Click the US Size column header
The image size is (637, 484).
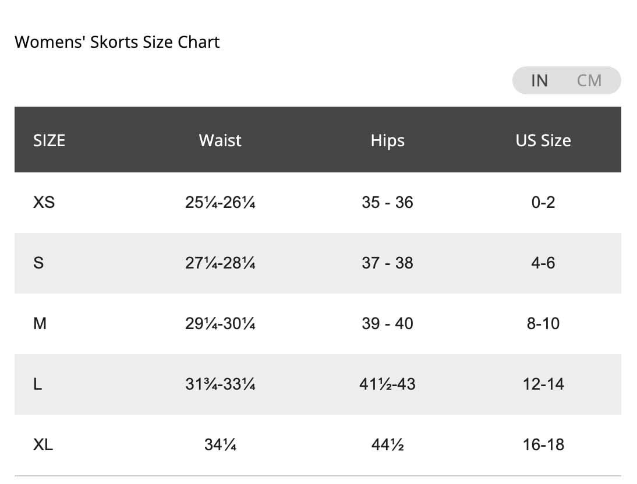click(543, 140)
